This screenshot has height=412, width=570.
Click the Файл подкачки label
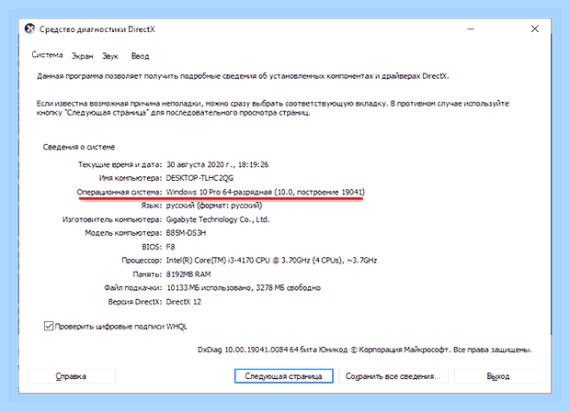[x=132, y=288]
